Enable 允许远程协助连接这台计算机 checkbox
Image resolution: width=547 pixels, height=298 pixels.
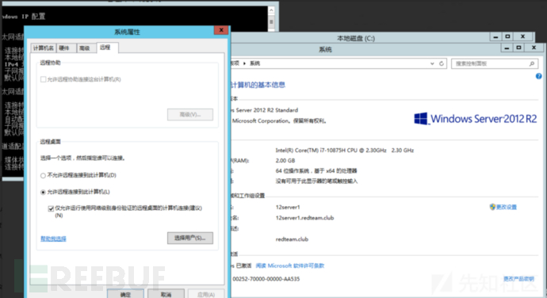[44, 79]
